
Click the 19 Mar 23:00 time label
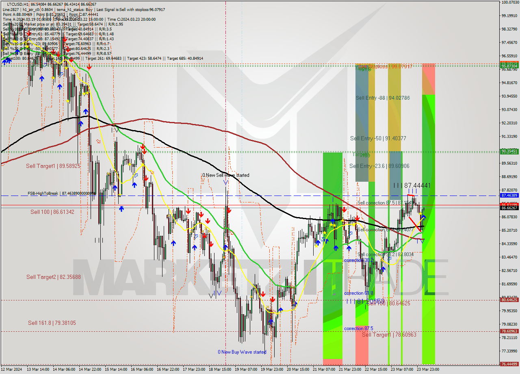272,370
